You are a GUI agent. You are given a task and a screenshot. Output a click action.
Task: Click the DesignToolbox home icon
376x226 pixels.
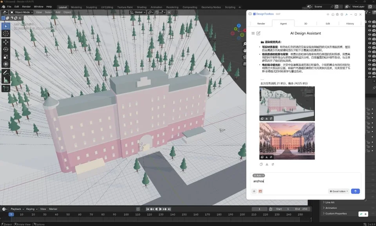point(333,14)
